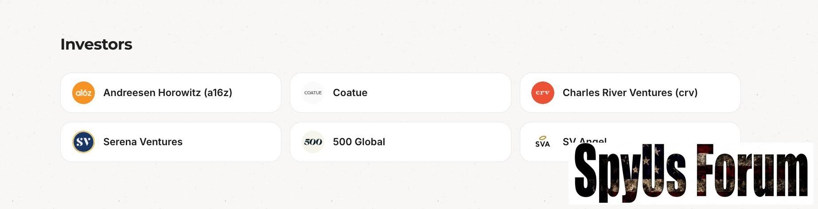
Task: Click the orange a16z logo icon
Action: point(83,93)
